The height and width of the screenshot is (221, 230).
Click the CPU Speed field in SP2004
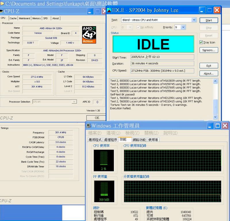coord(162,71)
